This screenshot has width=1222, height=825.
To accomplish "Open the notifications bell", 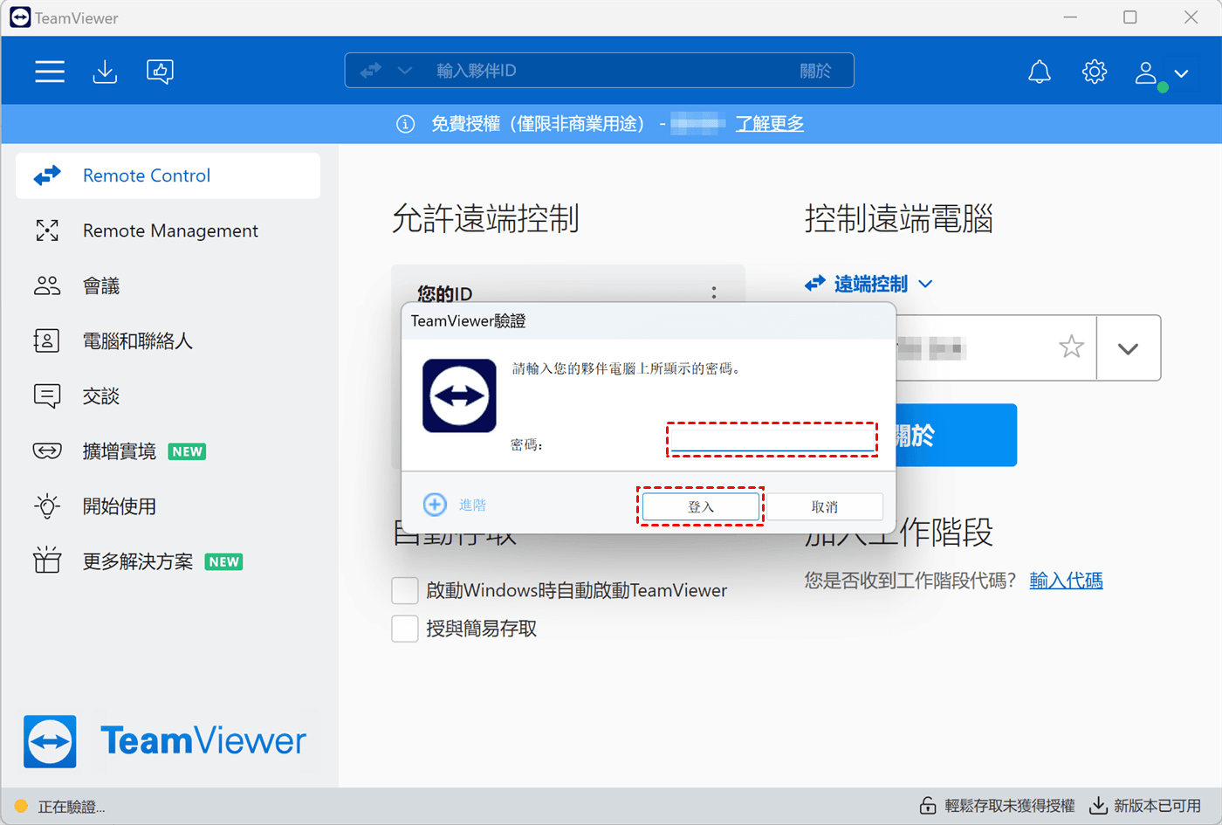I will [1040, 72].
